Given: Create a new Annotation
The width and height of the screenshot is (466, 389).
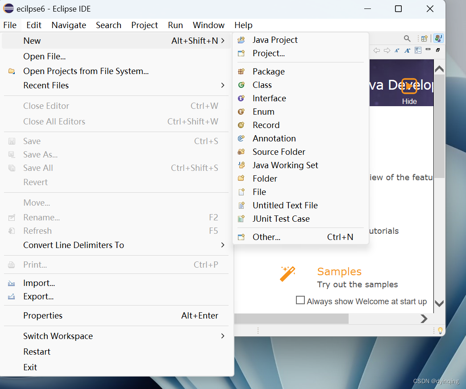Looking at the screenshot, I should coord(300,138).
